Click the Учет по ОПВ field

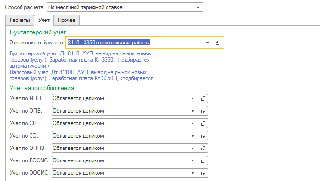120,111
